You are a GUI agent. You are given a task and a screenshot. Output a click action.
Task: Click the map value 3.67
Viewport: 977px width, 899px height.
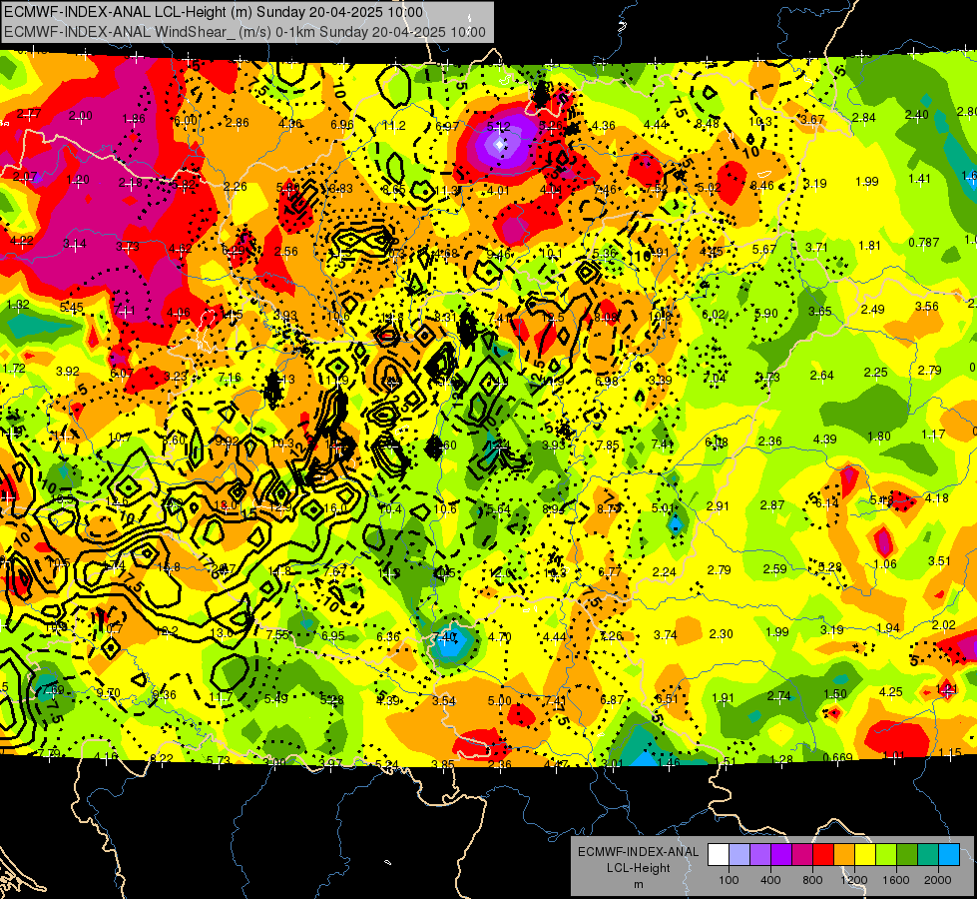[x=812, y=119]
